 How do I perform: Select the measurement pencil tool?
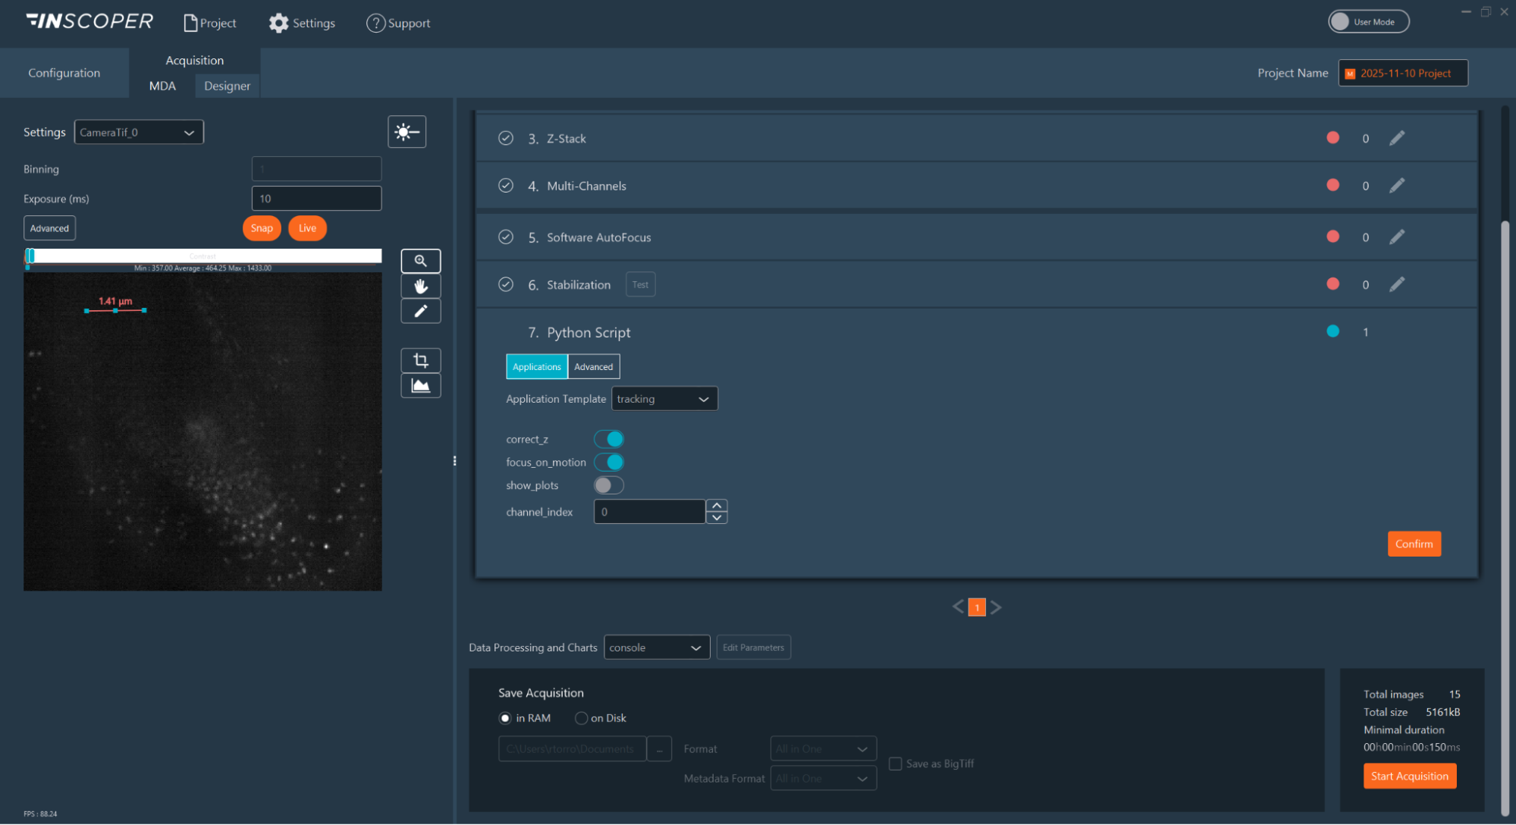420,311
